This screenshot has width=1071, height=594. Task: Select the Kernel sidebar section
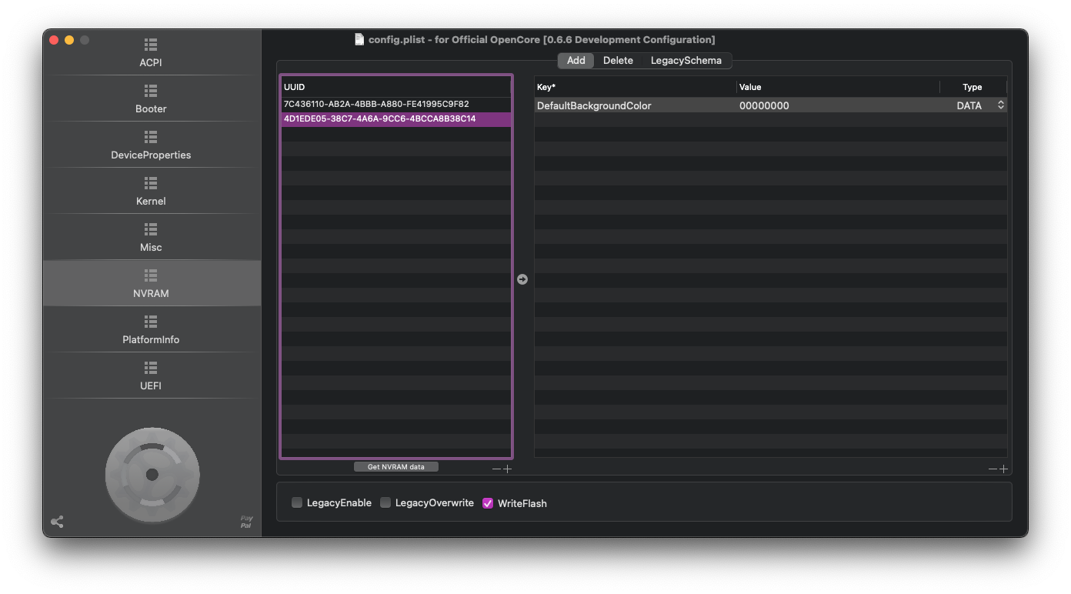pyautogui.click(x=151, y=191)
